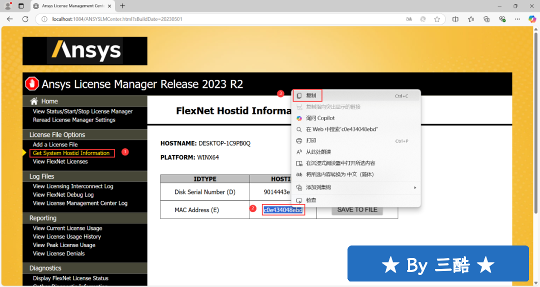Select 在 Web 中搜索 c0e434048ebd
The height and width of the screenshot is (287, 540).
pos(356,129)
